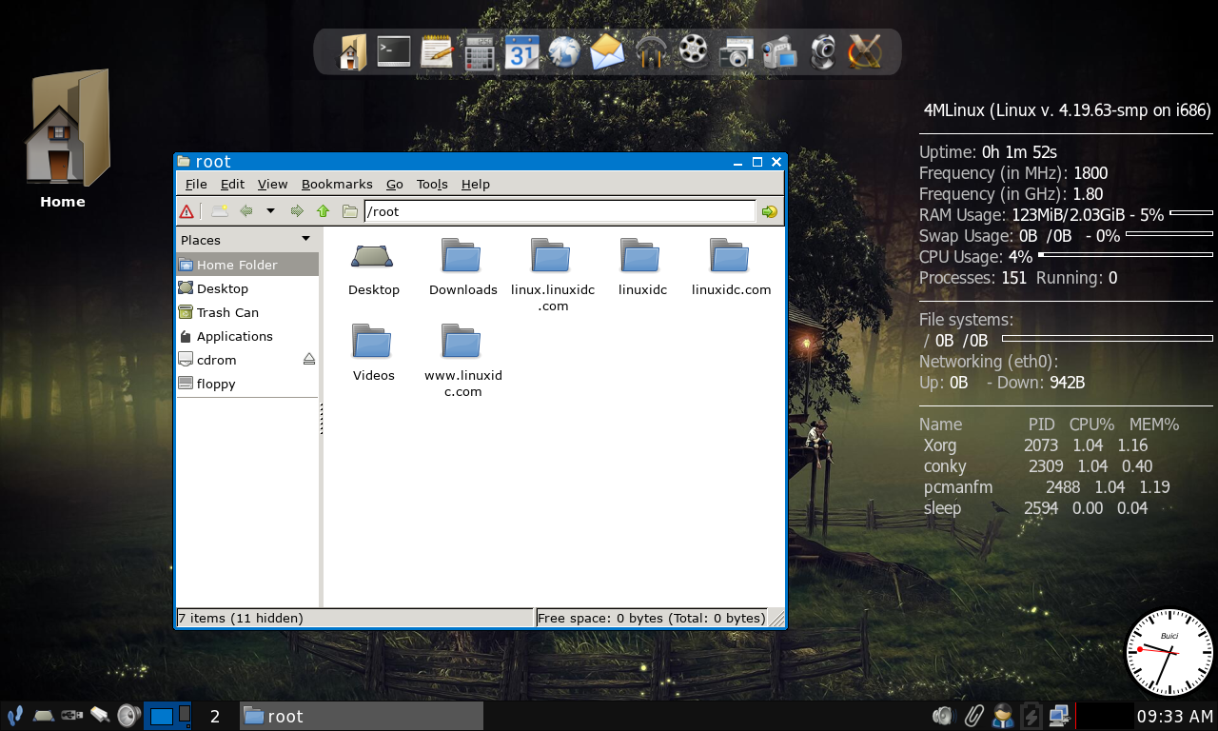
Task: Click the network monitors tray icon
Action: pos(1058,716)
